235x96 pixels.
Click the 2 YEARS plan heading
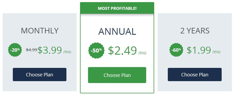pyautogui.click(x=195, y=31)
